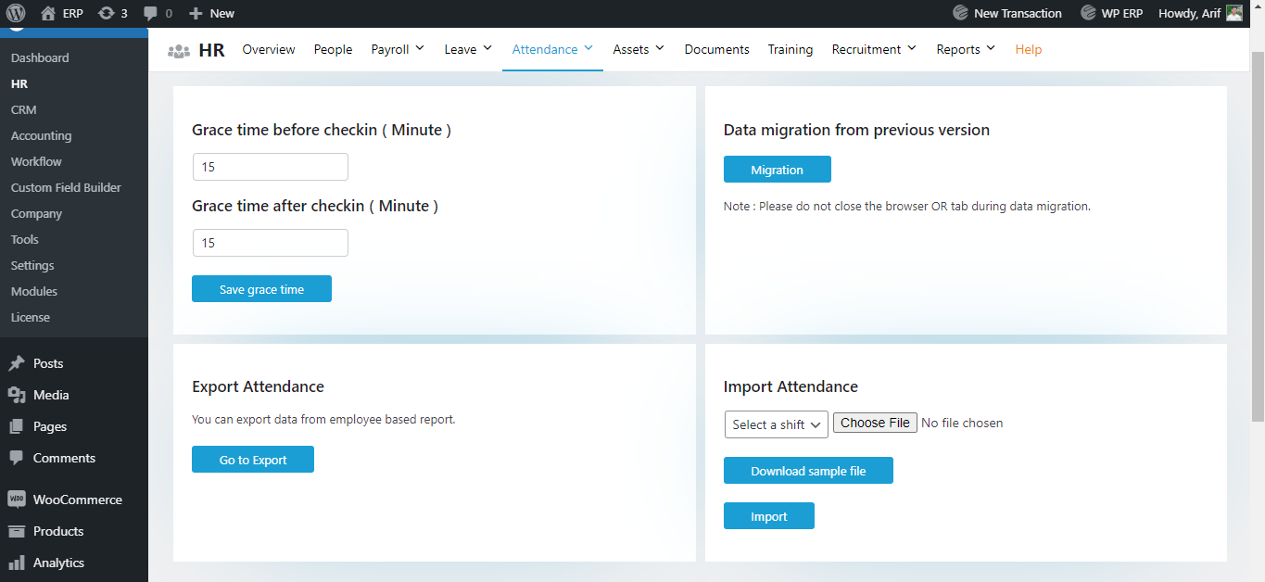Viewport: 1265px width, 582px height.
Task: Open the Training menu item
Action: click(791, 49)
